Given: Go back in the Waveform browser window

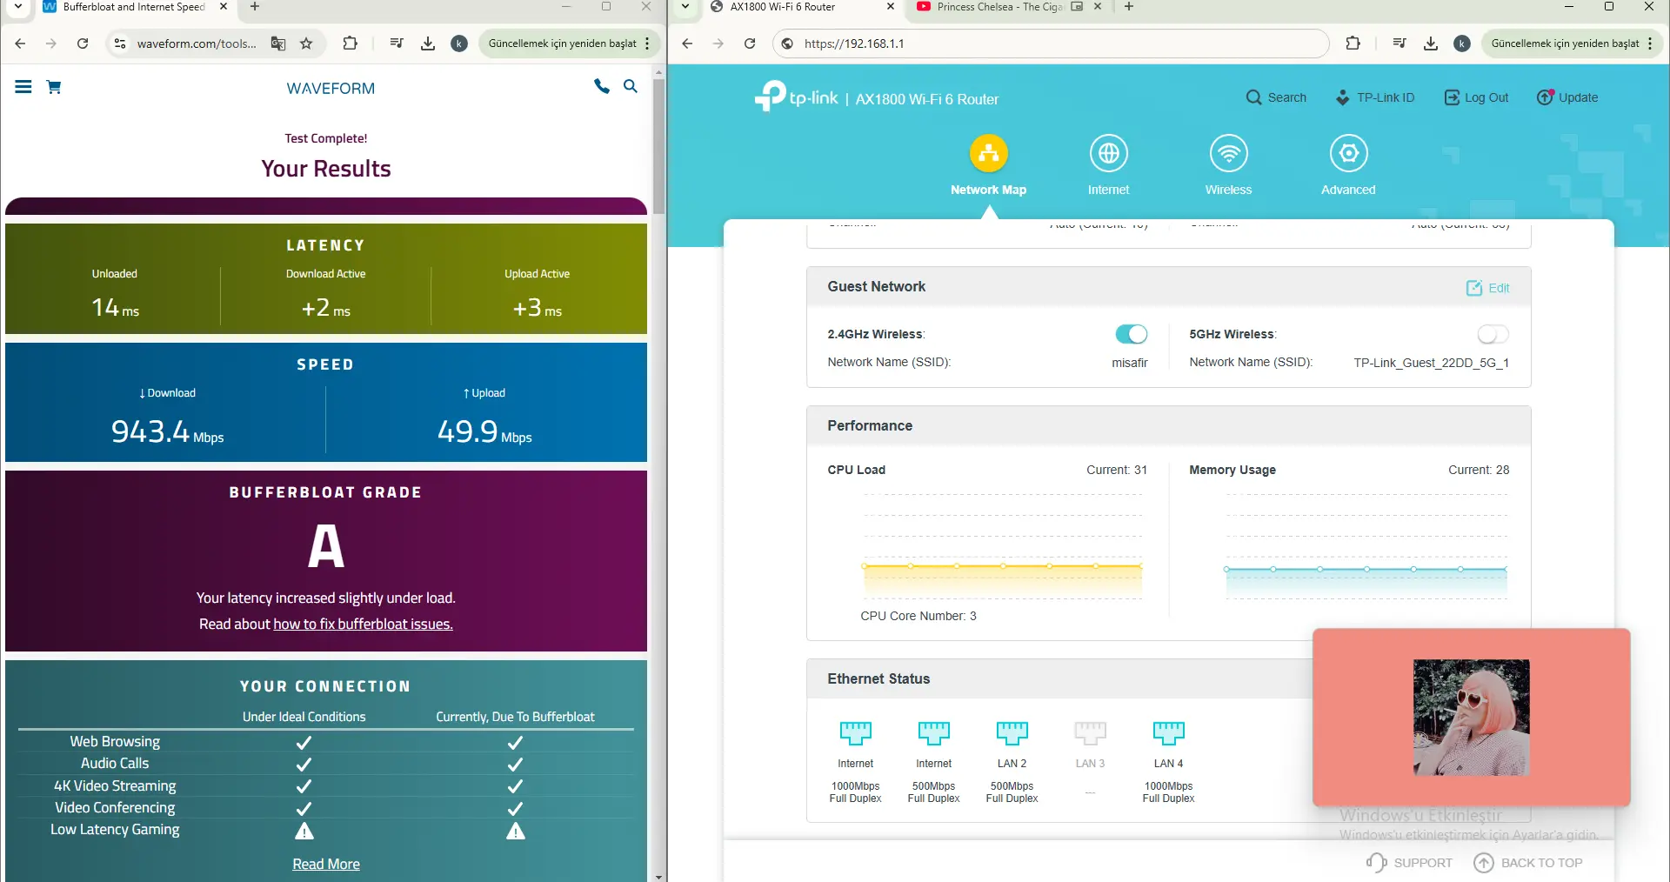Looking at the screenshot, I should tap(20, 43).
